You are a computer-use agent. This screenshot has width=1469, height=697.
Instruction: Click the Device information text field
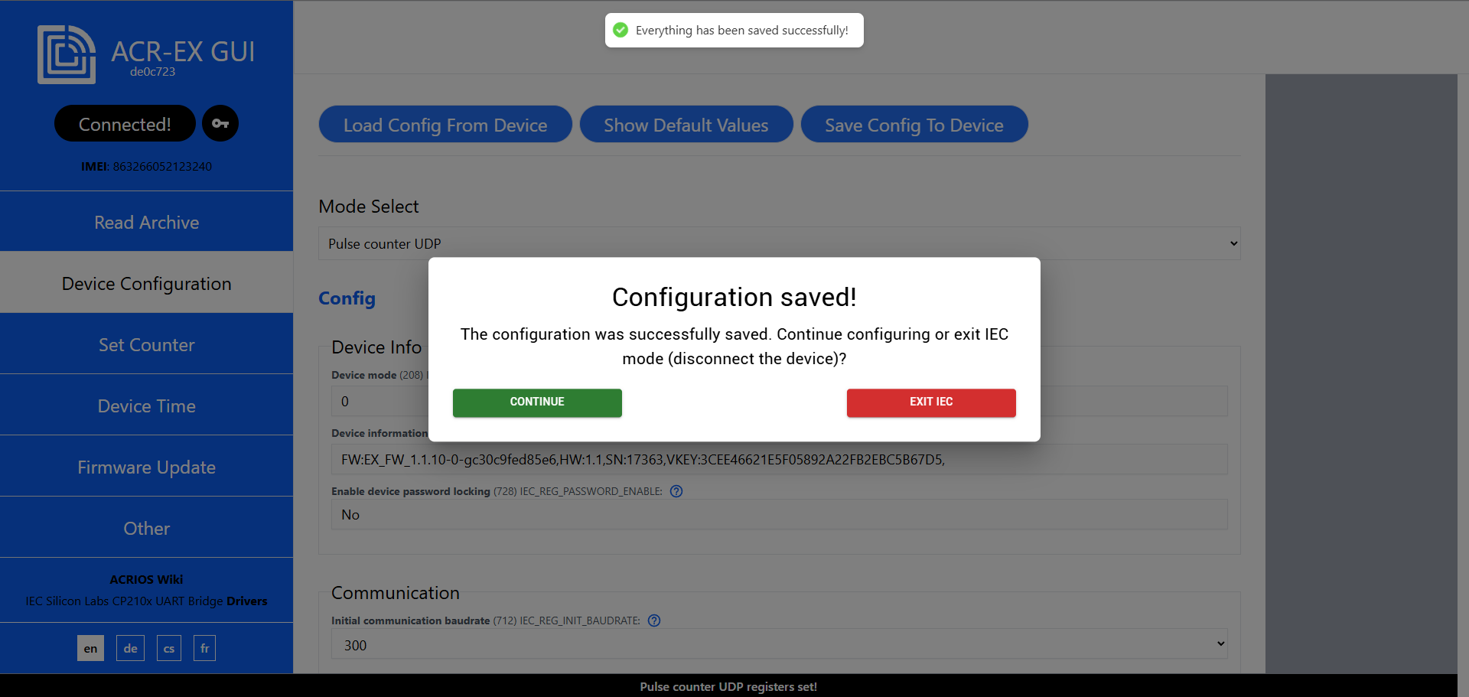click(x=779, y=459)
